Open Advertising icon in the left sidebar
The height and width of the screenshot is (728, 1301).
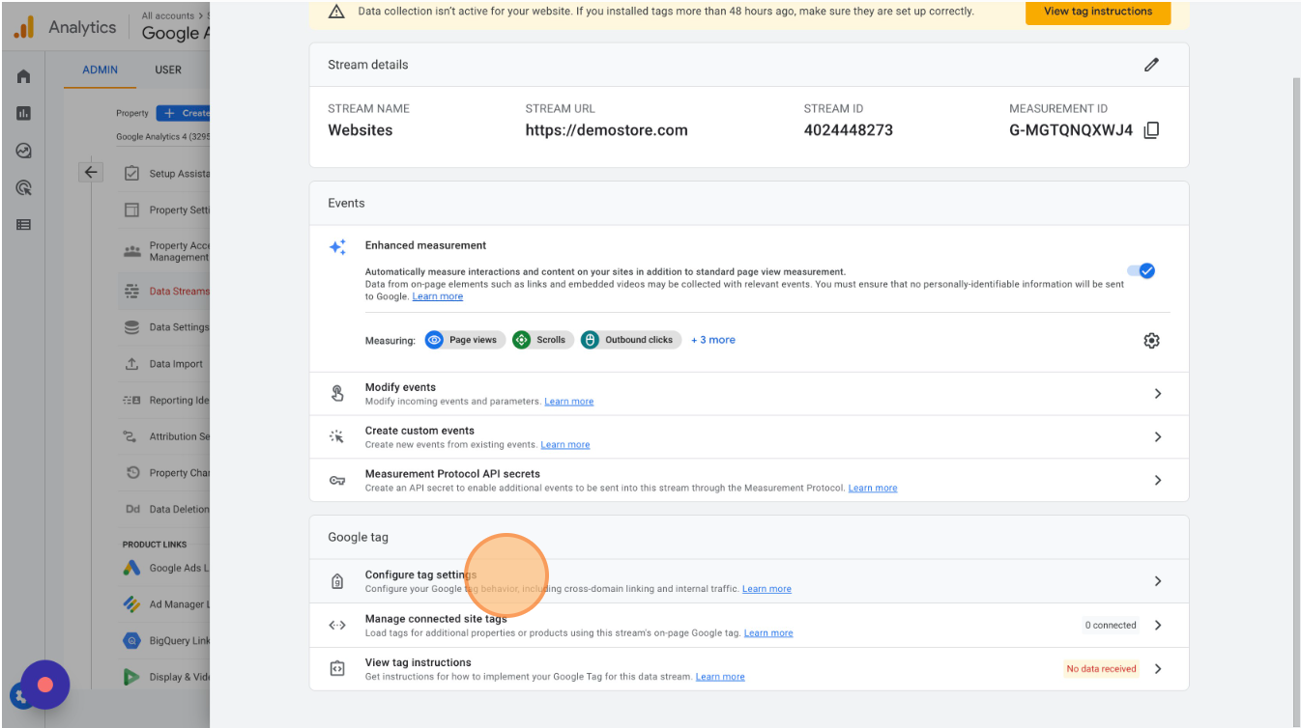coord(23,187)
